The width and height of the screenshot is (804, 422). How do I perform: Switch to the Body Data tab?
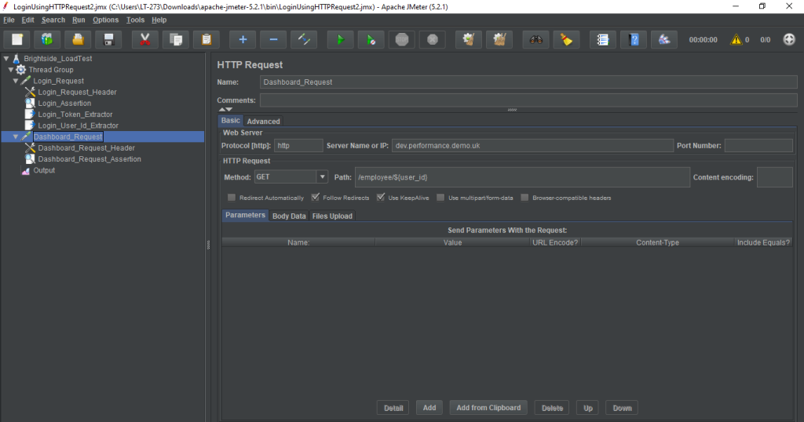(x=289, y=216)
